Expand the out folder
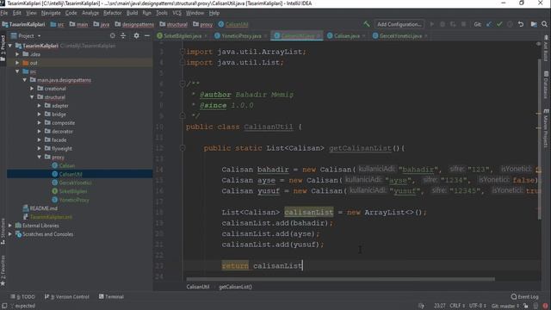Screen dimensions: 551x310 17,63
